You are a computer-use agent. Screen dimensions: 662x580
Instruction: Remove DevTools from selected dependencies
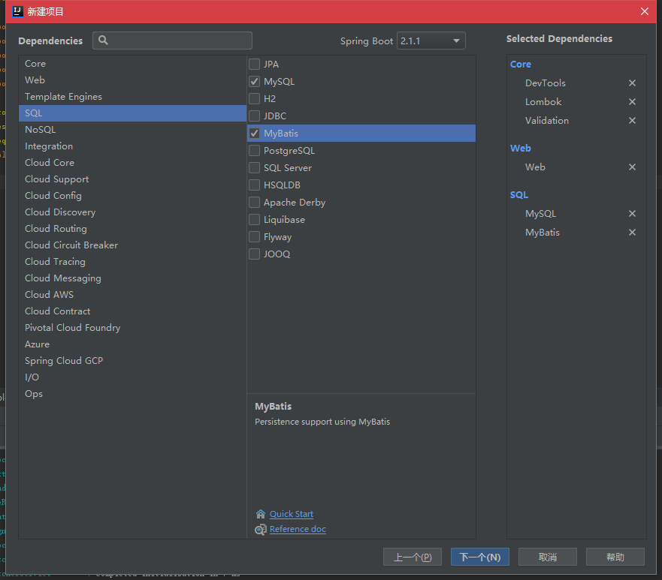click(632, 83)
